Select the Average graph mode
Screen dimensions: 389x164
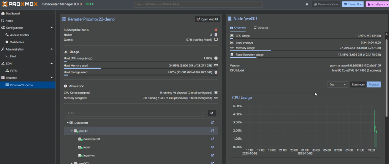[x=373, y=85]
